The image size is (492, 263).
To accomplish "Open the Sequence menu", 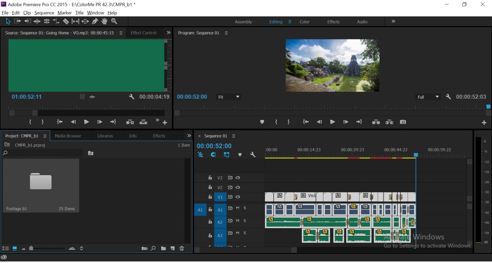I will (x=44, y=13).
